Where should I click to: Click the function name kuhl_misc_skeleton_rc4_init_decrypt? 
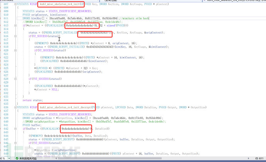point(65,107)
